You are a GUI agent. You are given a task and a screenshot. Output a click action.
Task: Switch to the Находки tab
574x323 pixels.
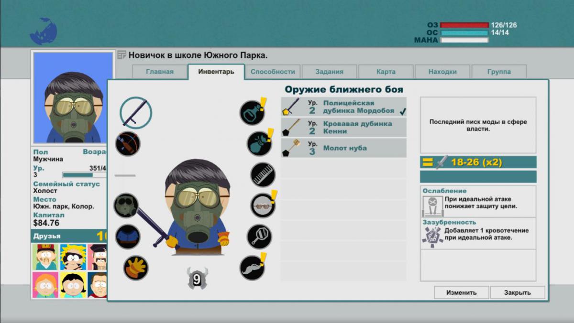point(442,72)
